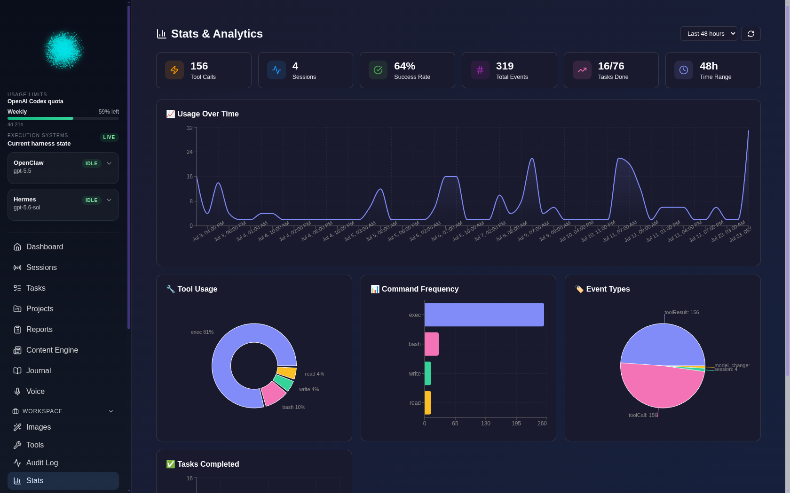This screenshot has width=790, height=493.
Task: Click the bash 10% donut label
Action: coord(293,407)
